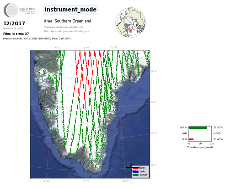Click the 79.57% SARin value label
The width and height of the screenshot is (225, 188).
pos(218,127)
